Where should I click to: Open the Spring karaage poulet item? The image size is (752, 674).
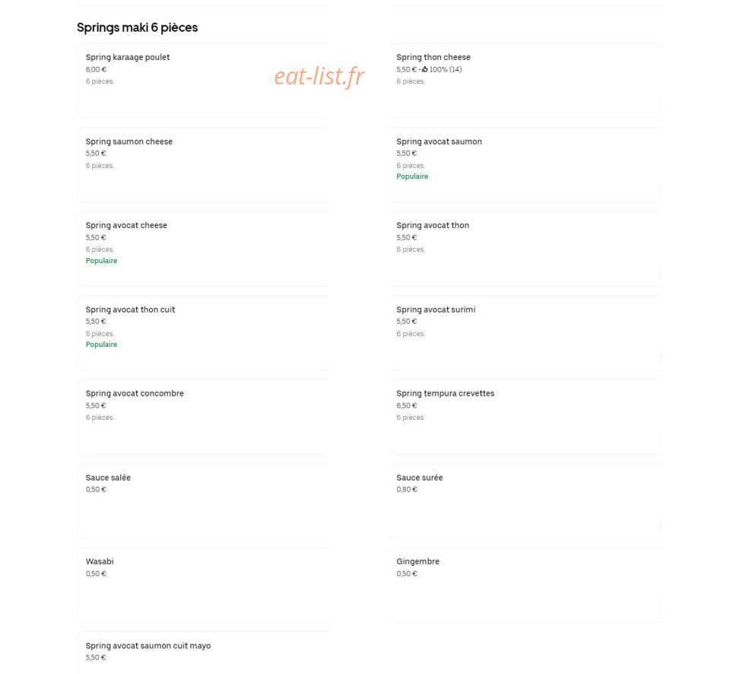(x=203, y=81)
